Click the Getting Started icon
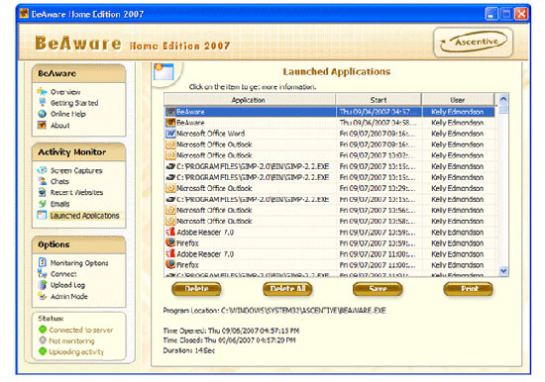 (42, 103)
